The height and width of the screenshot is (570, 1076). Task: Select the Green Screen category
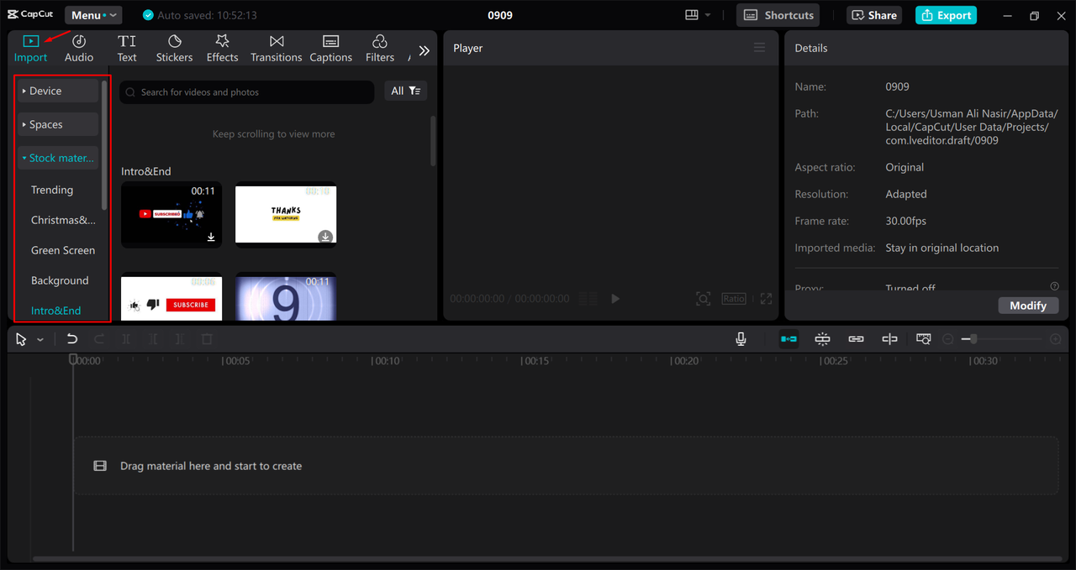63,250
